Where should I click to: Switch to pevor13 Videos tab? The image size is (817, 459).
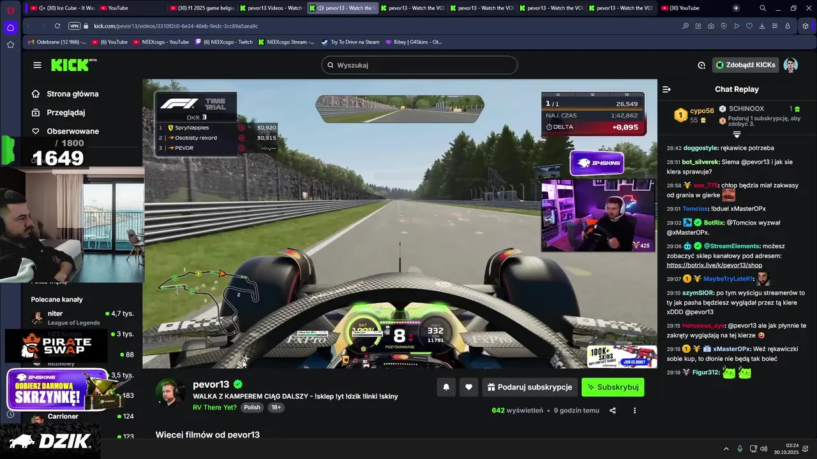click(272, 8)
